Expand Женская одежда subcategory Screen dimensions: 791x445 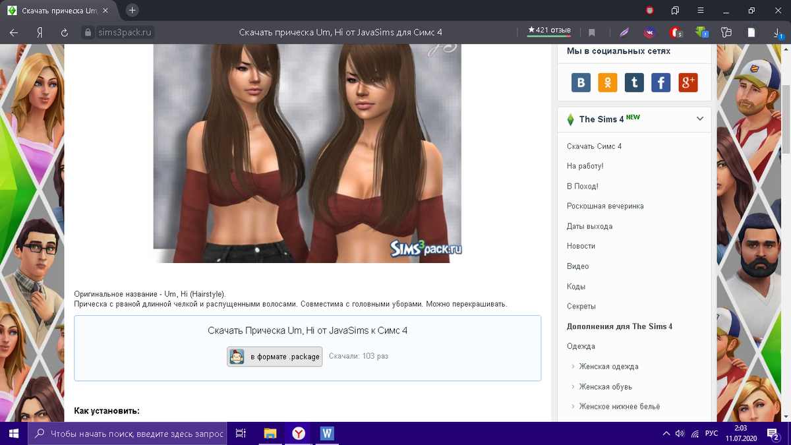point(608,367)
